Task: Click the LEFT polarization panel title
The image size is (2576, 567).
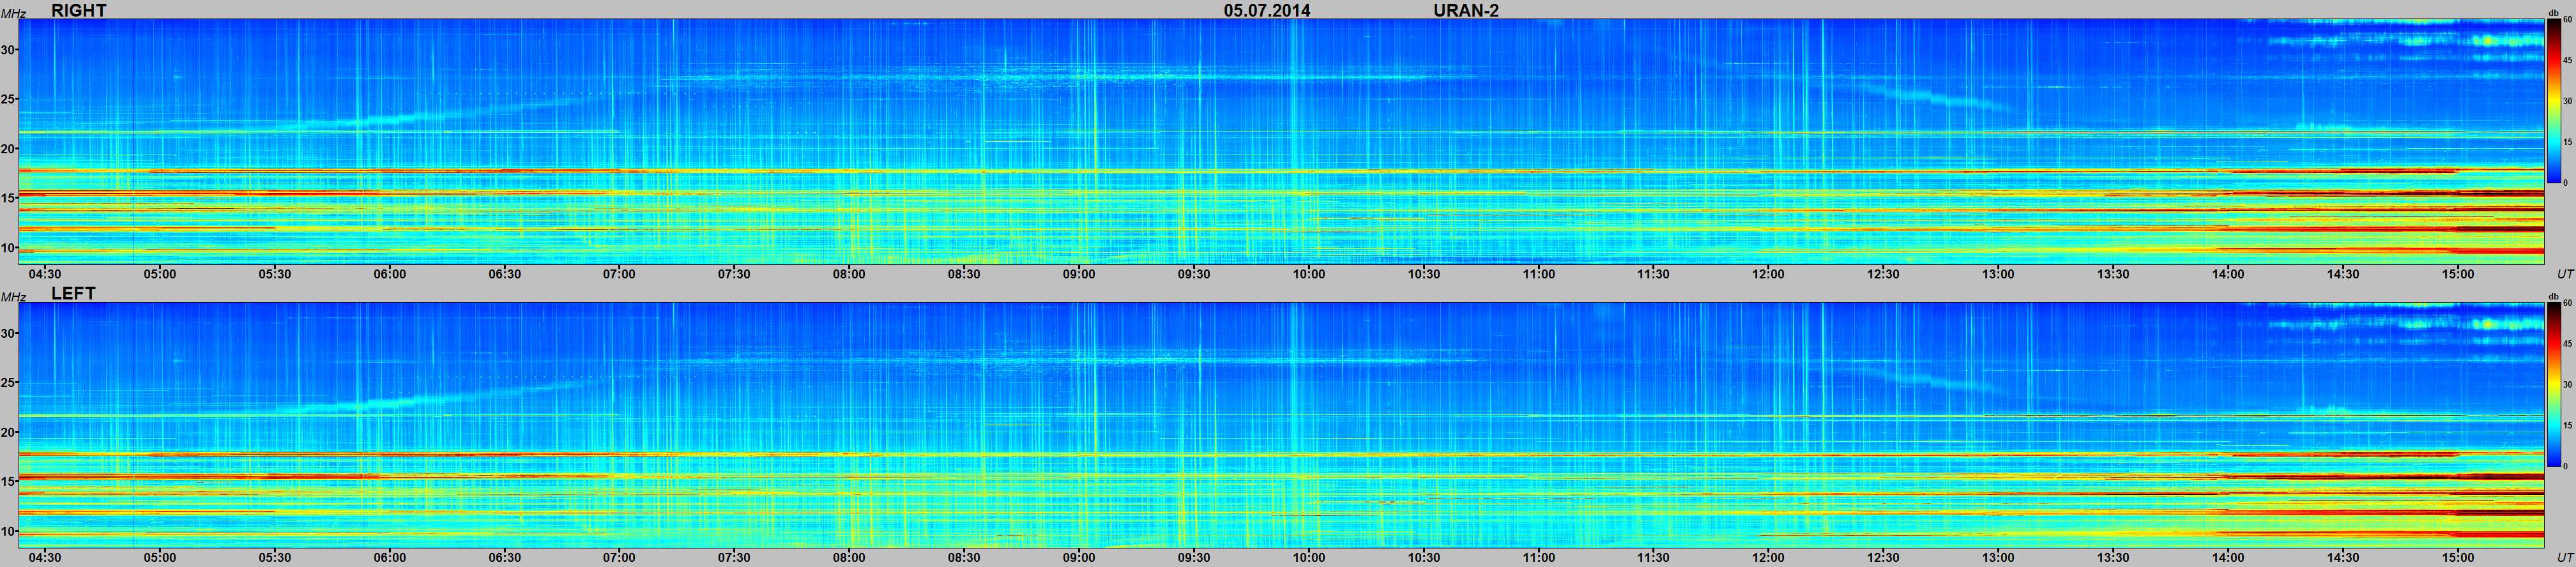Action: (x=73, y=294)
